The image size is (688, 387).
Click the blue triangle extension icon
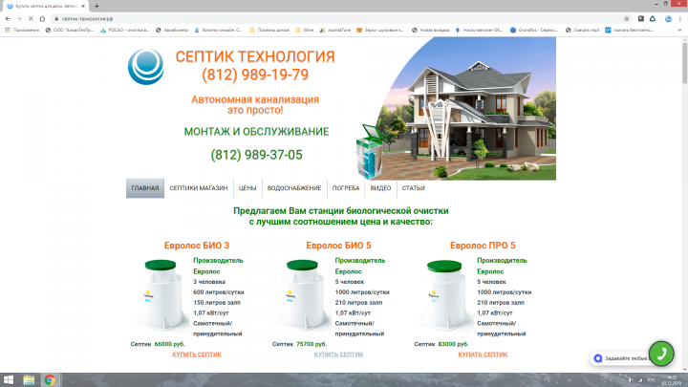coord(653,19)
